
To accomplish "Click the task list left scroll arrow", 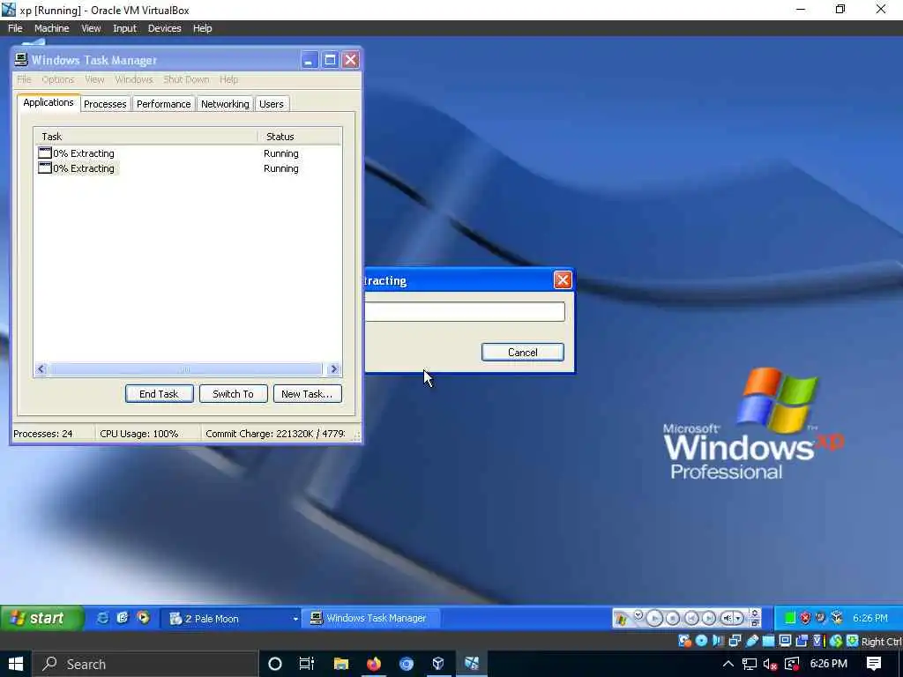I will coord(41,369).
